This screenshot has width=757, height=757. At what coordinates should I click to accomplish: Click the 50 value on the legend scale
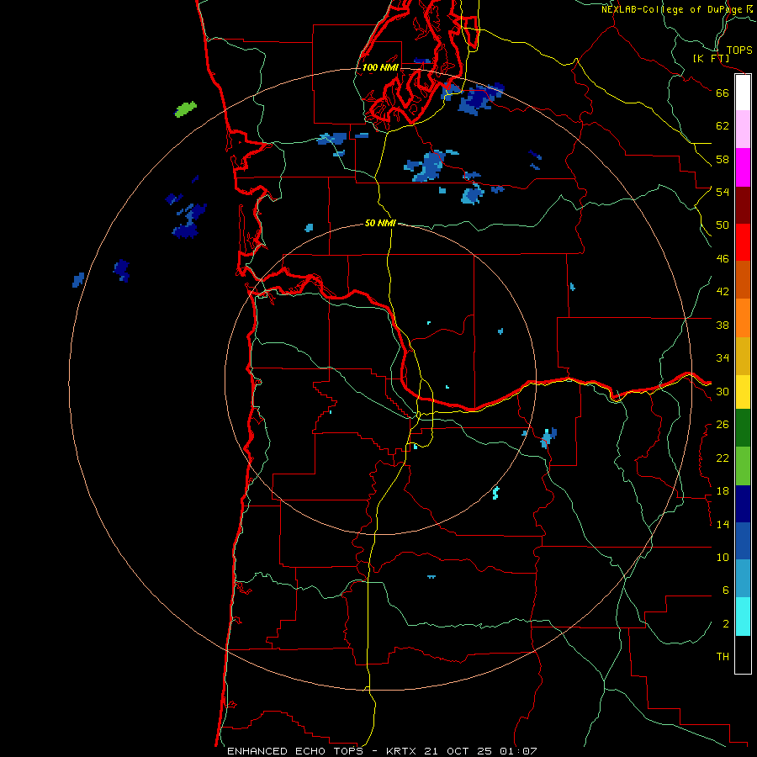pyautogui.click(x=723, y=225)
